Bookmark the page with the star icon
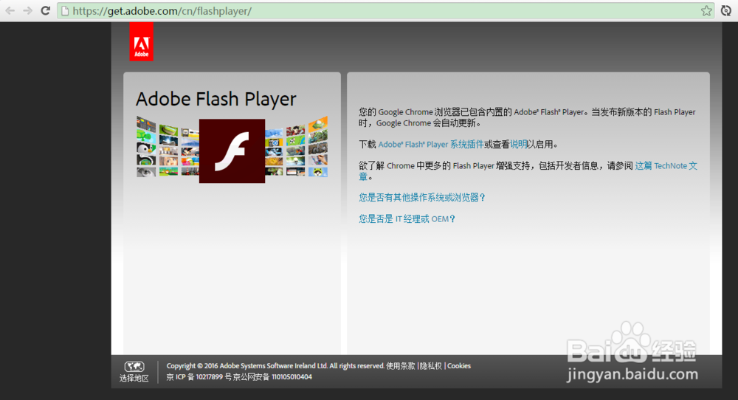738x400 pixels. (x=706, y=11)
